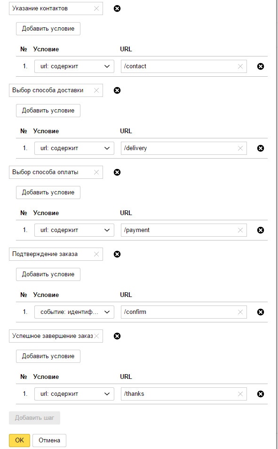Image resolution: width=278 pixels, height=449 pixels.
Task: Remove the 'Выбор способа оплаты' step
Action: coord(117,172)
